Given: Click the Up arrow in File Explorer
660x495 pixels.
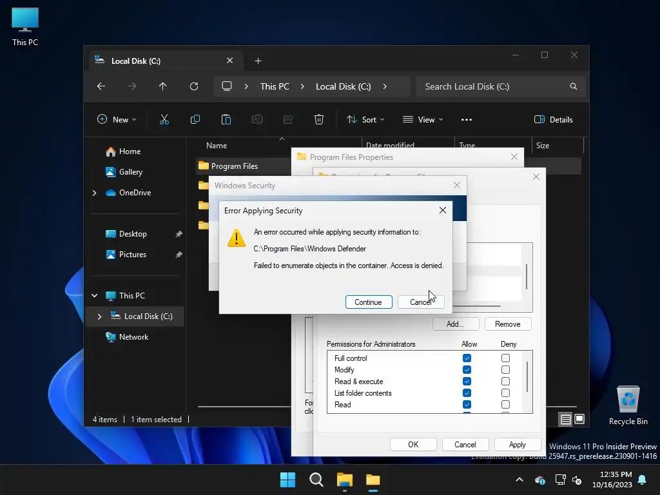Looking at the screenshot, I should pyautogui.click(x=163, y=86).
